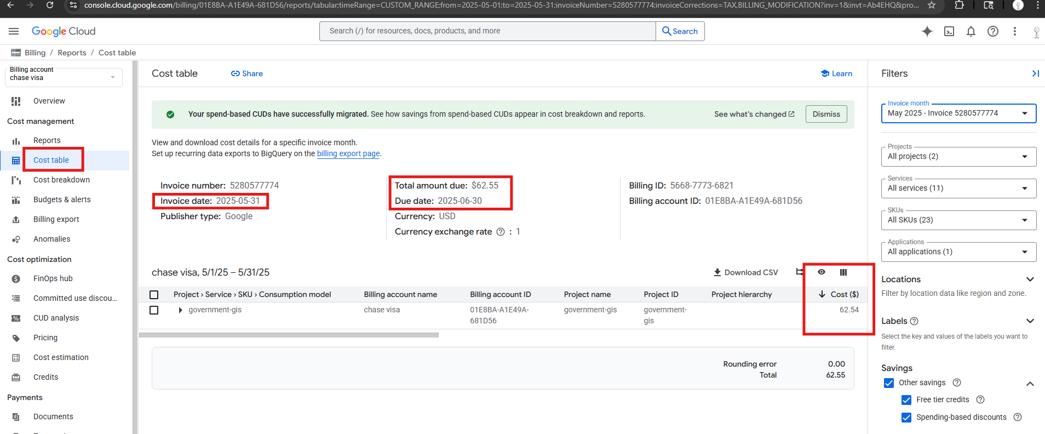Screen dimensions: 1045x434
Task: Open CUD analysis in the sidebar
Action: pos(56,318)
